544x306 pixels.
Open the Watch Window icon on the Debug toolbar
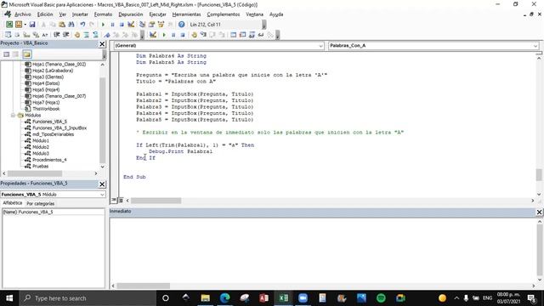(x=252, y=35)
